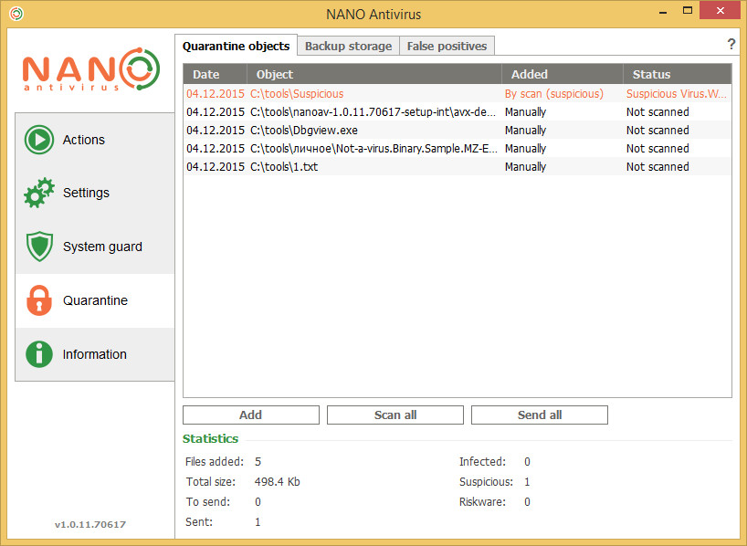Viewport: 747px width, 546px height.
Task: Click Manually cell in the 1.txt row
Action: pos(525,167)
